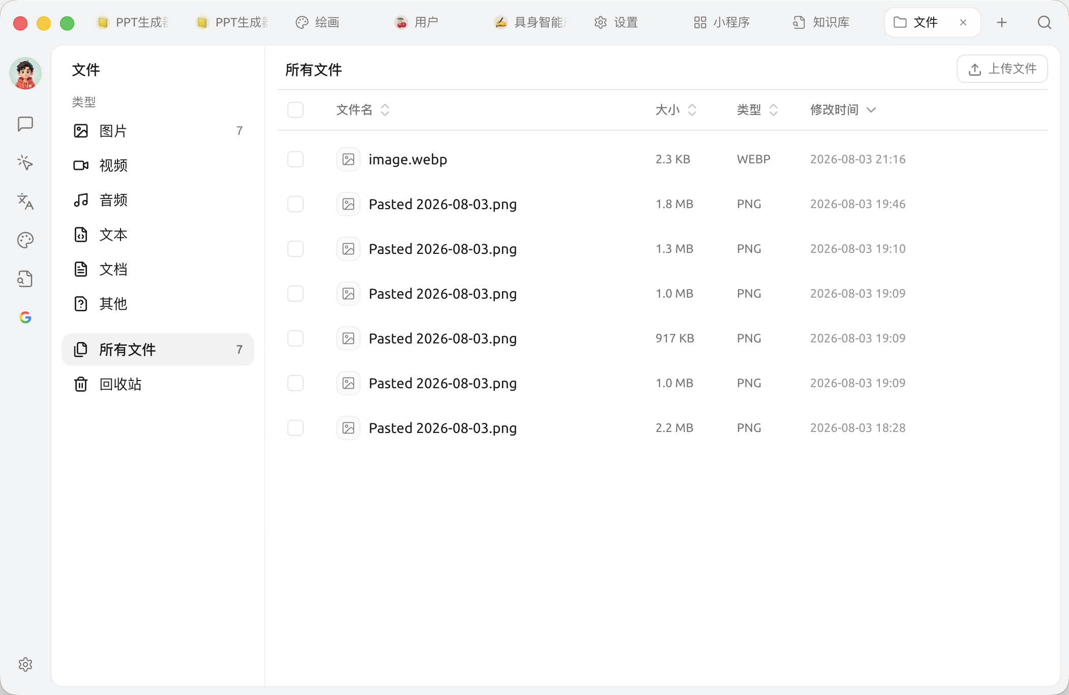Click the Google icon in sidebar
Screen dimensions: 1069x695
pyautogui.click(x=25, y=317)
